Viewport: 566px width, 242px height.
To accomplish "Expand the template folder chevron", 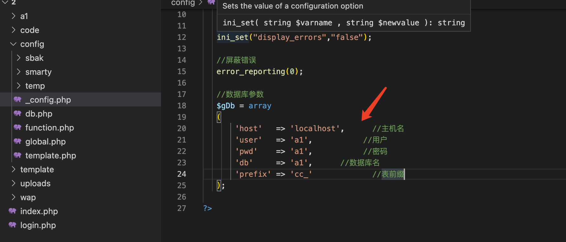I will coord(13,169).
